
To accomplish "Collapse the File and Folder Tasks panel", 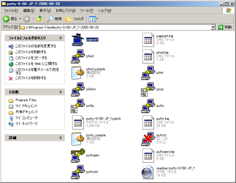I will [61, 38].
